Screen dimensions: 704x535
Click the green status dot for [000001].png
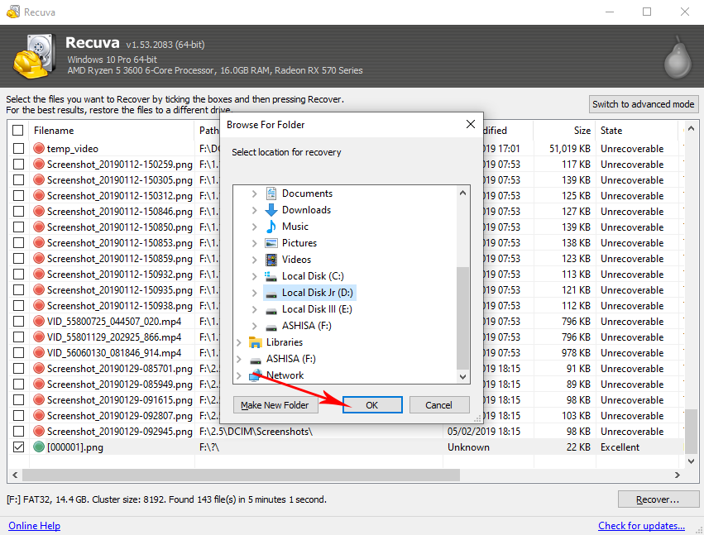pyautogui.click(x=39, y=447)
